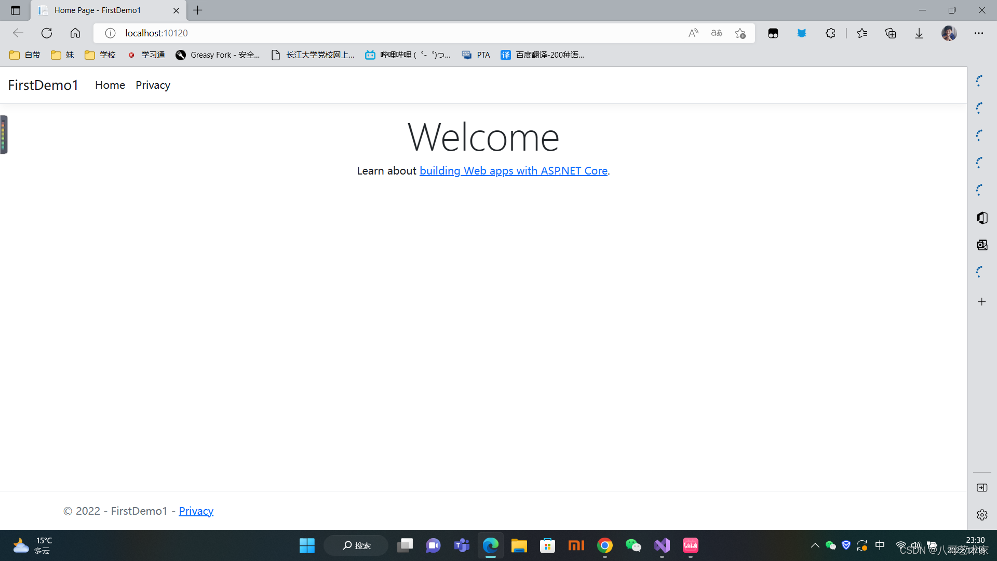
Task: Select the Privacy nav item
Action: click(153, 85)
